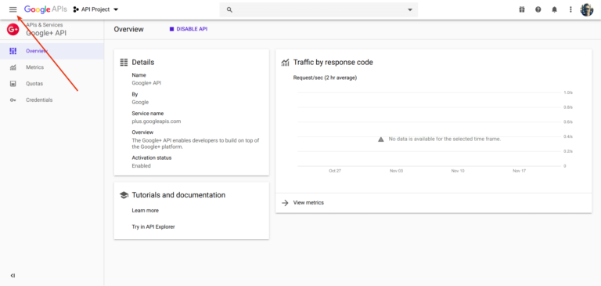The height and width of the screenshot is (286, 601).
Task: Click the Overview dashboard icon in sidebar
Action: (x=13, y=51)
